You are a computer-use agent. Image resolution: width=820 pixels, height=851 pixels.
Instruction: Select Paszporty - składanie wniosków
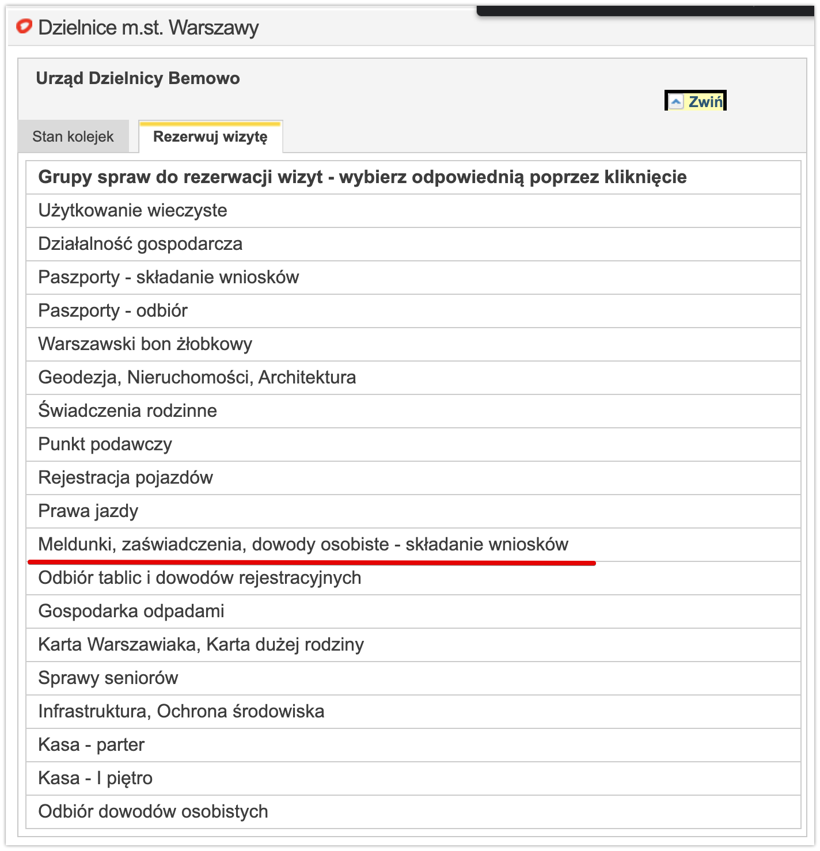[x=413, y=278]
